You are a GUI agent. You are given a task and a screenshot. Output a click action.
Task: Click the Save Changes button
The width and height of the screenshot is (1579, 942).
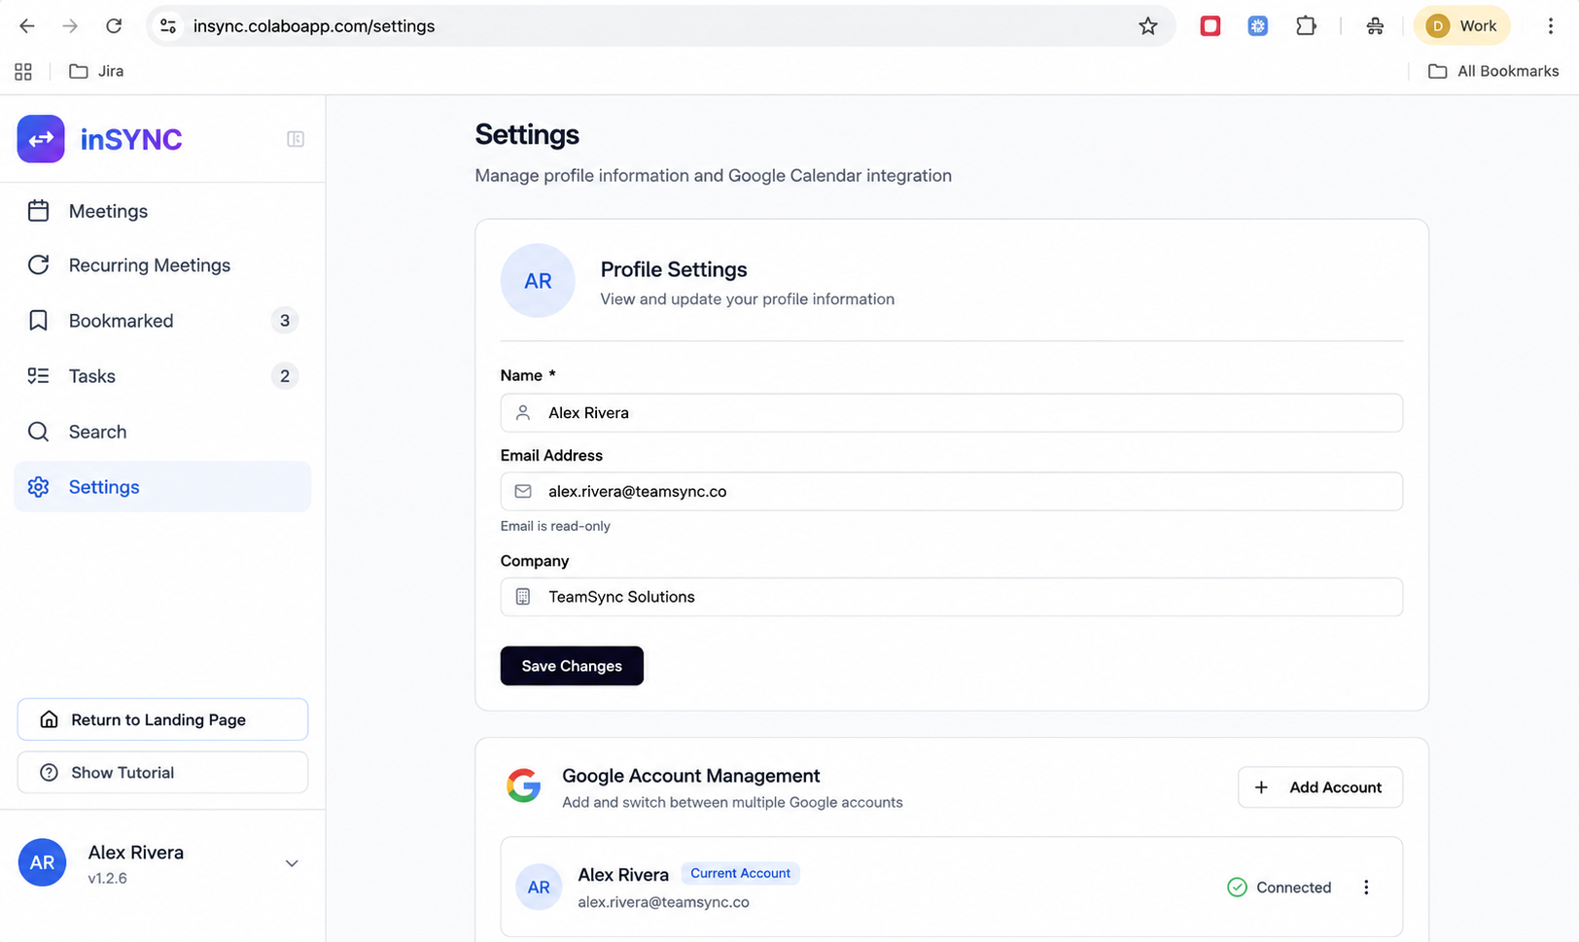572,666
